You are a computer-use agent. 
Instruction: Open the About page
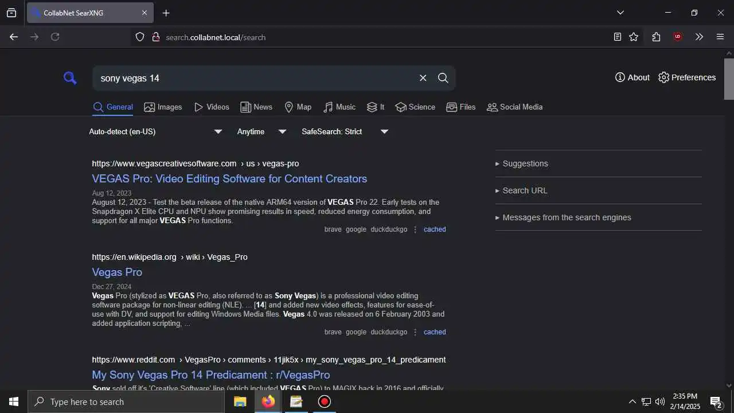click(632, 77)
